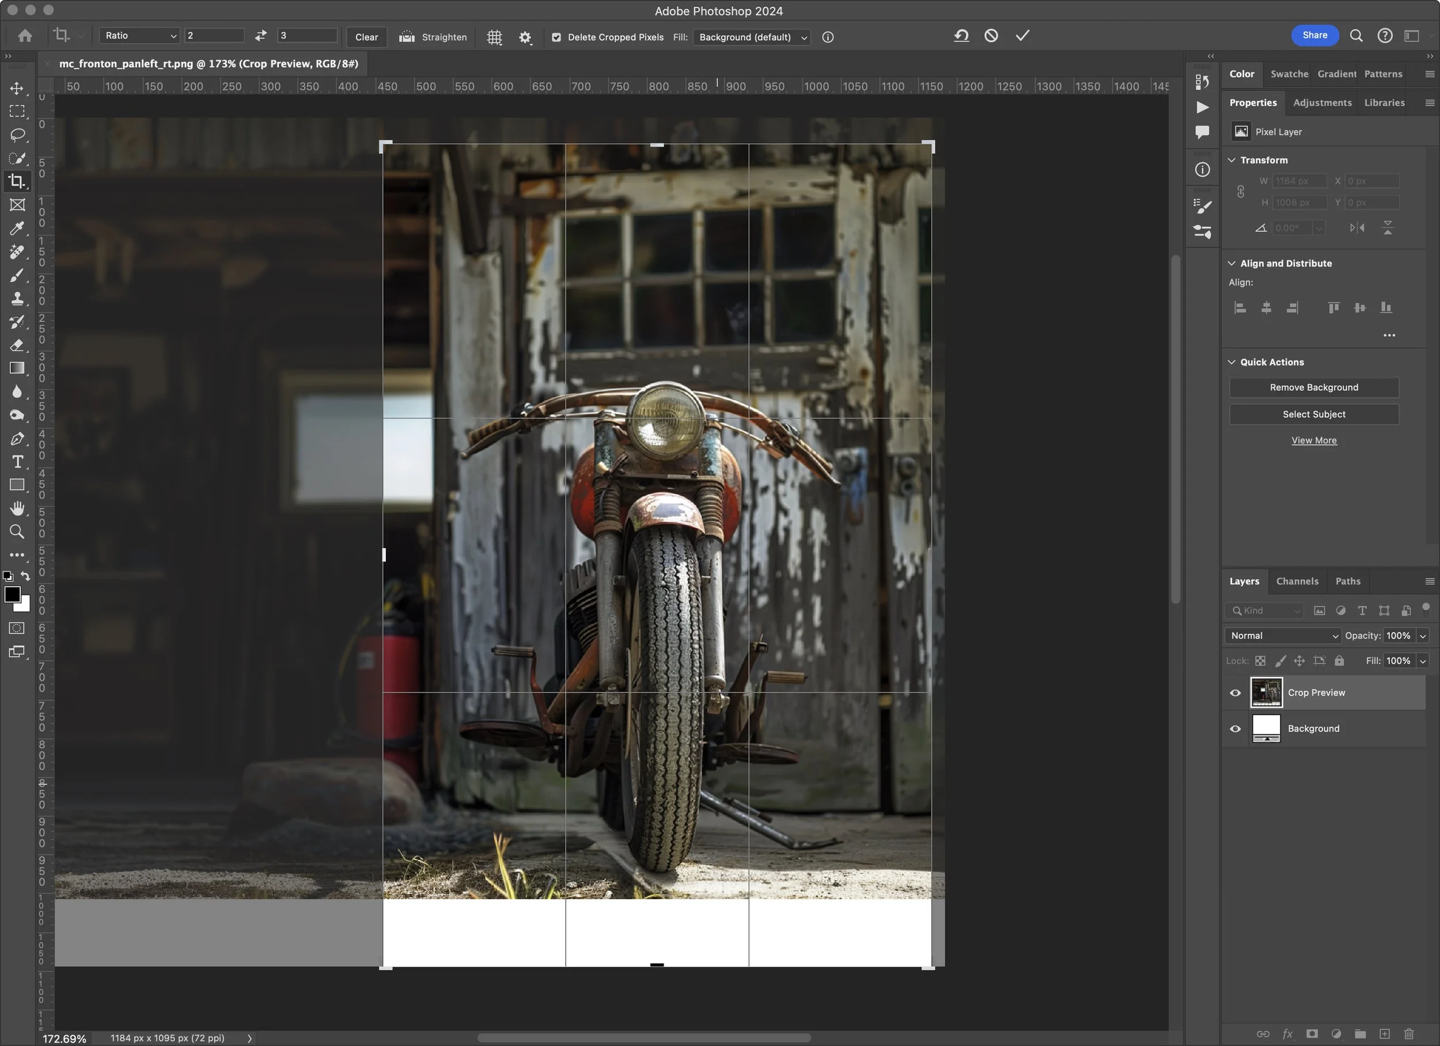Switch to the Gradients tab

pos(1336,74)
